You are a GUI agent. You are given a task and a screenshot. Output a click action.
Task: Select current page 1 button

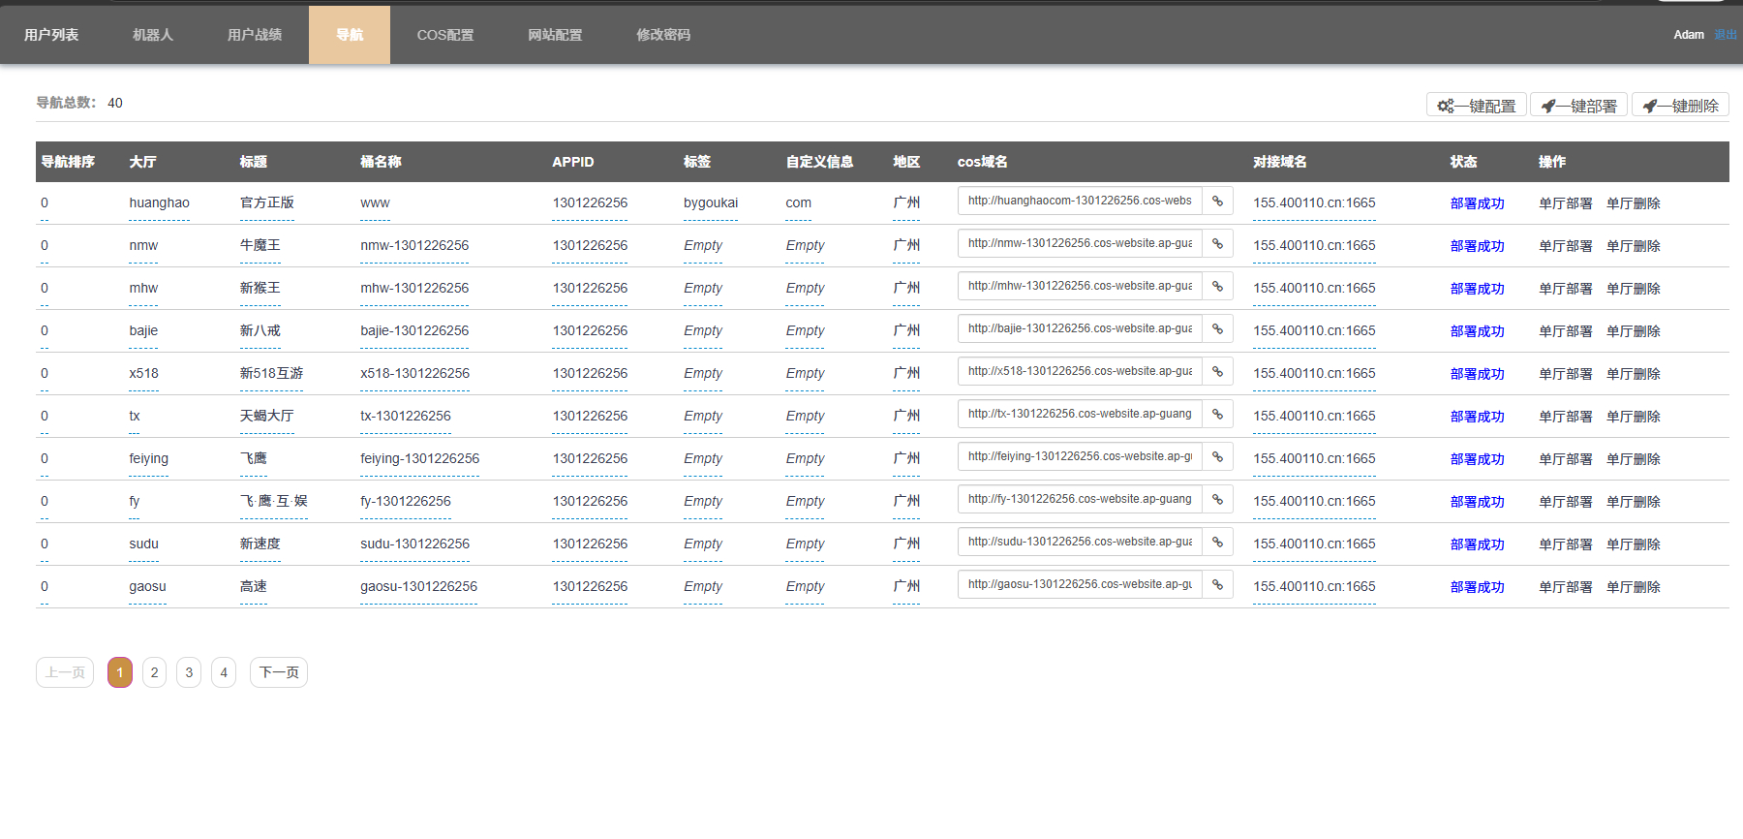[120, 672]
